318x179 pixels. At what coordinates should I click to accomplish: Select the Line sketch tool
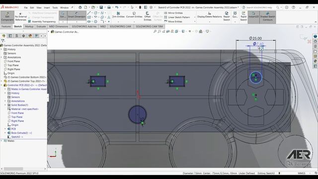89,13
